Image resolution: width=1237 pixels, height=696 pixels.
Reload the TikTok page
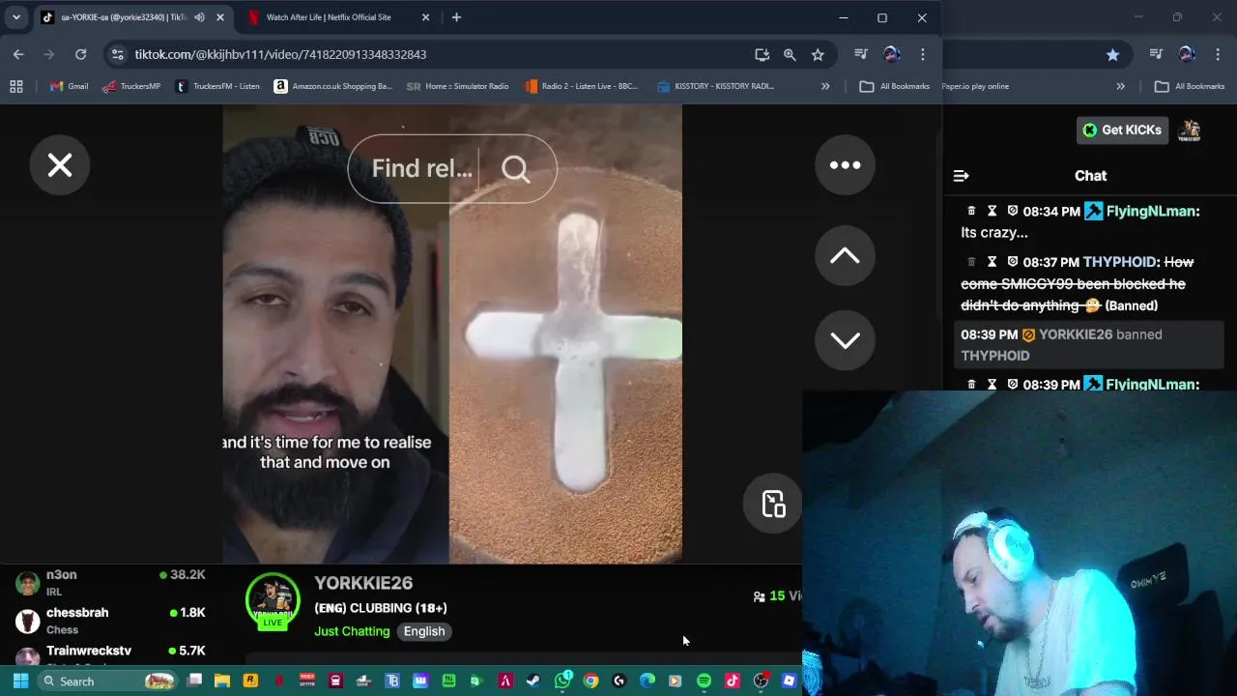(x=80, y=54)
